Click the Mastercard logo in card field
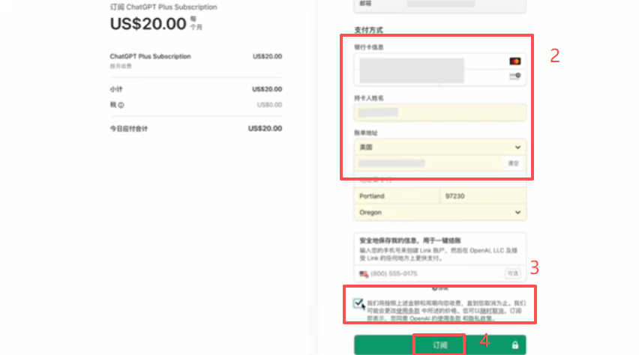639x355 pixels. tap(514, 61)
